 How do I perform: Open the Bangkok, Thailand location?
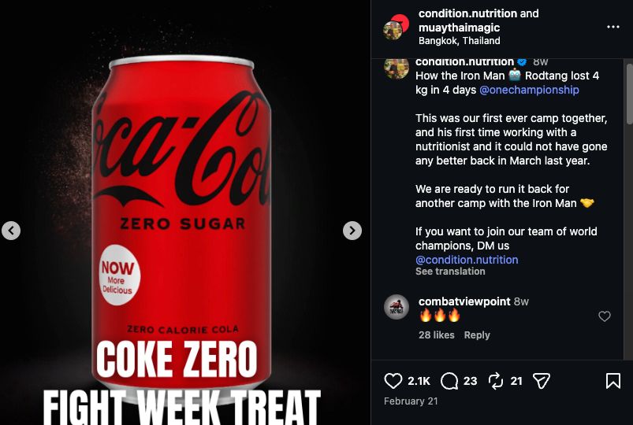coord(459,41)
